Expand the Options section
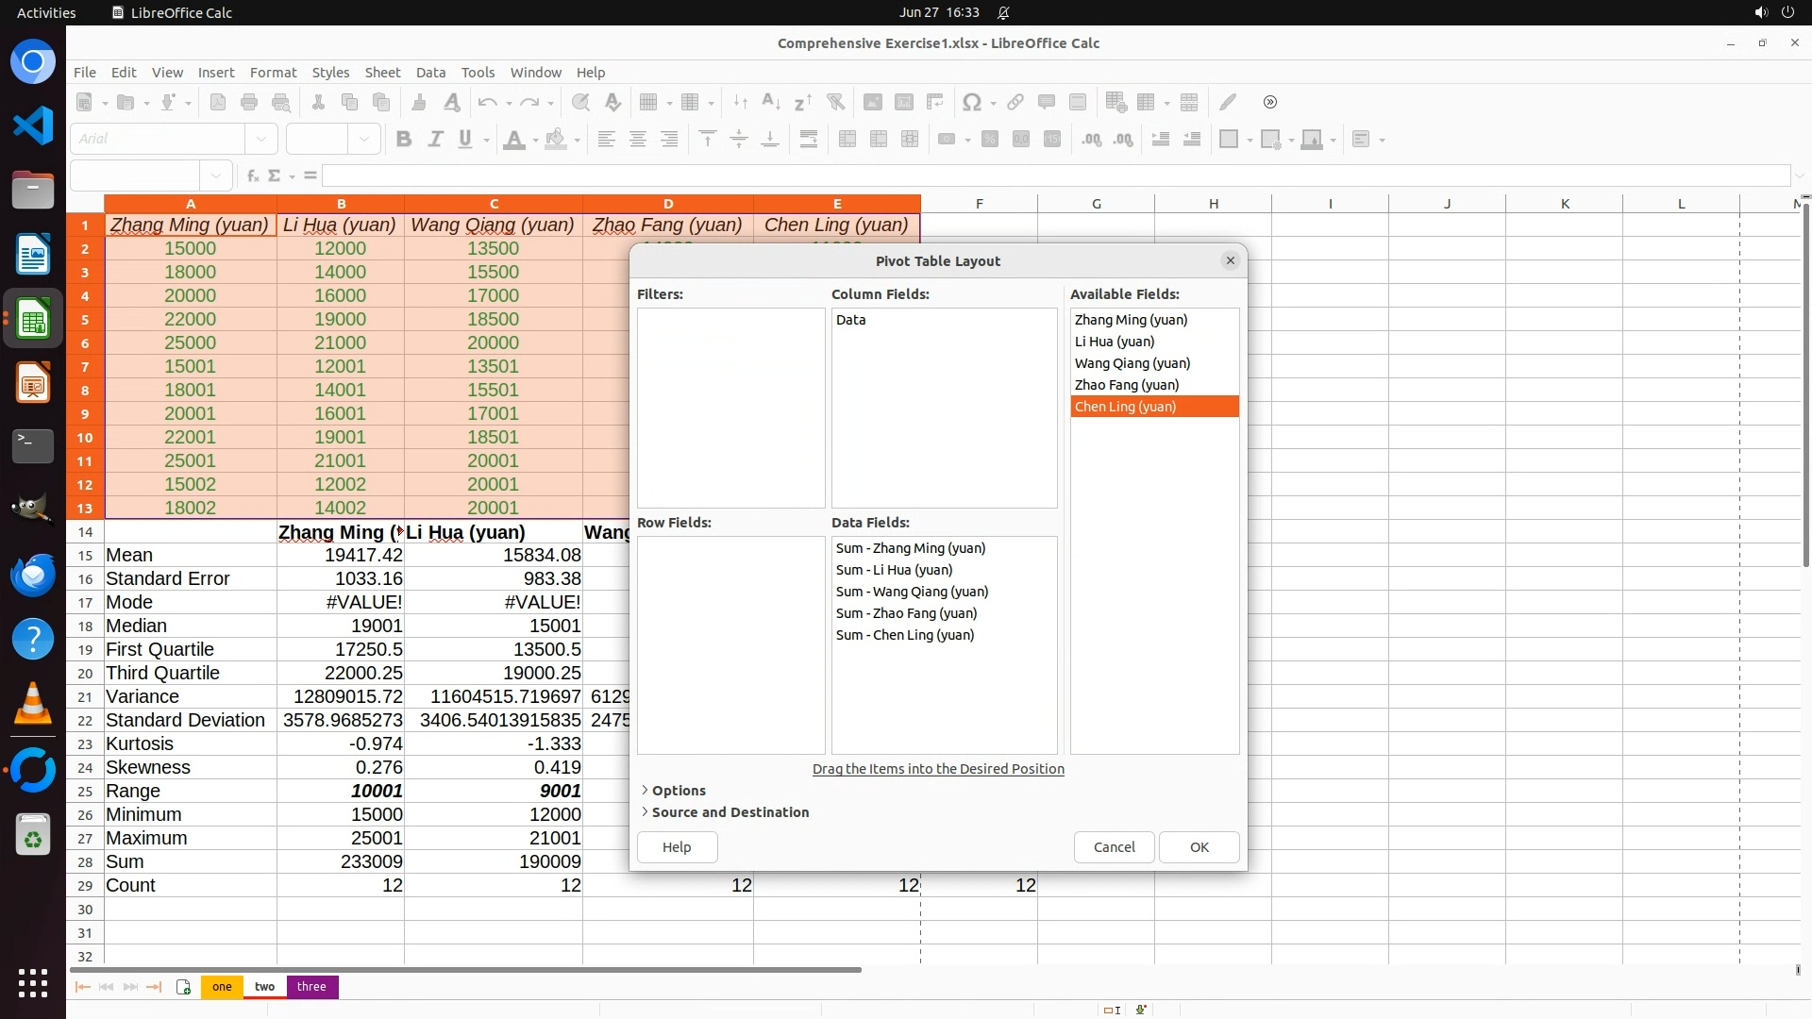The height and width of the screenshot is (1019, 1812). 678,791
